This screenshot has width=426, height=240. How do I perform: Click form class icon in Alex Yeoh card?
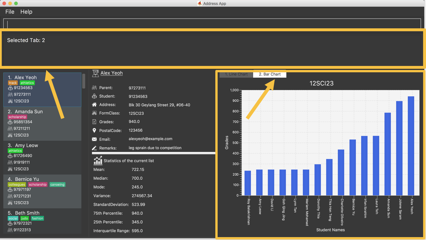pos(10,101)
